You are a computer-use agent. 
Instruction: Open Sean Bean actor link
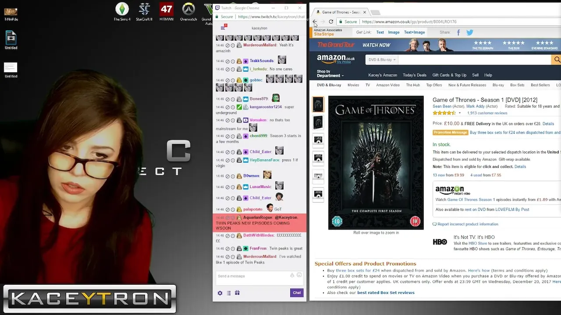click(x=442, y=106)
